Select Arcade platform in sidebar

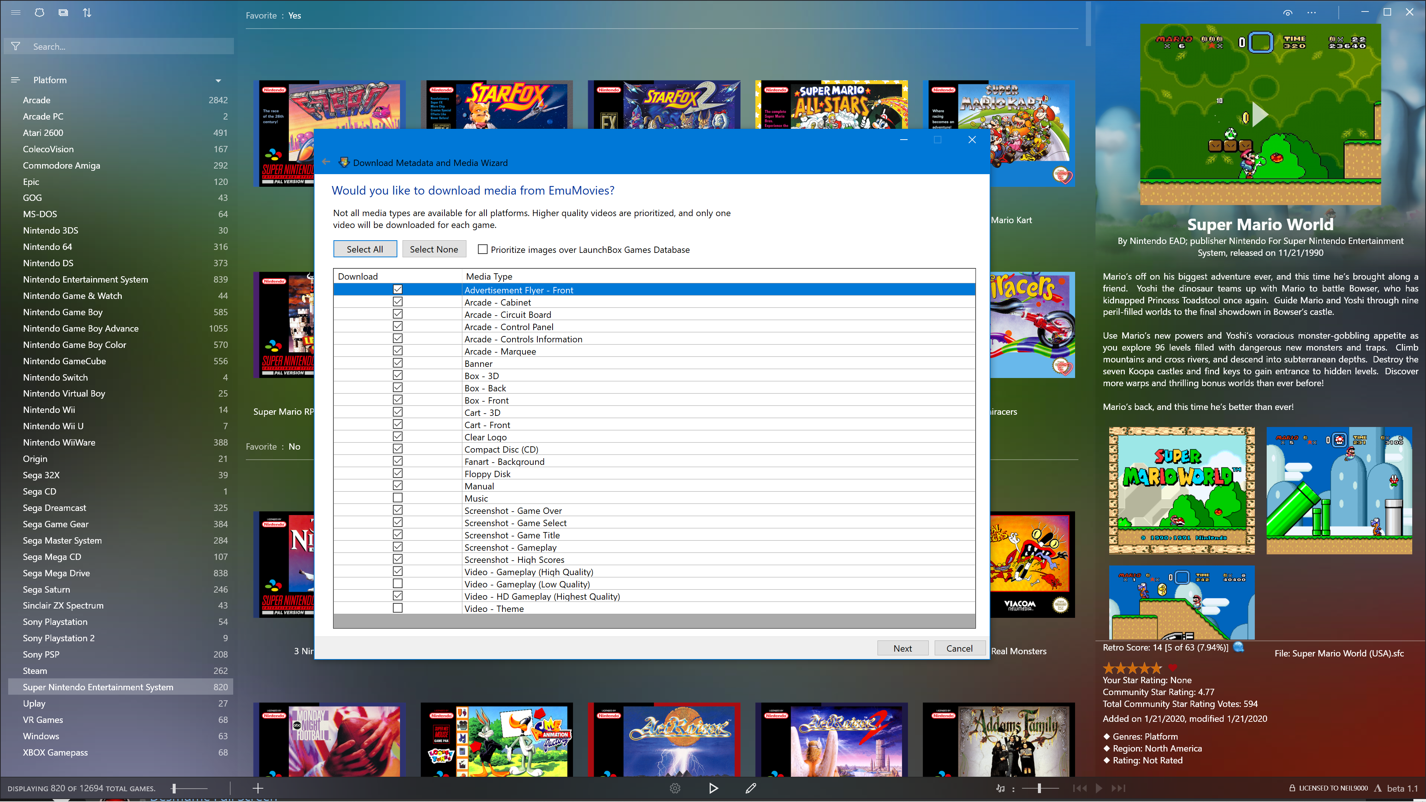click(121, 100)
